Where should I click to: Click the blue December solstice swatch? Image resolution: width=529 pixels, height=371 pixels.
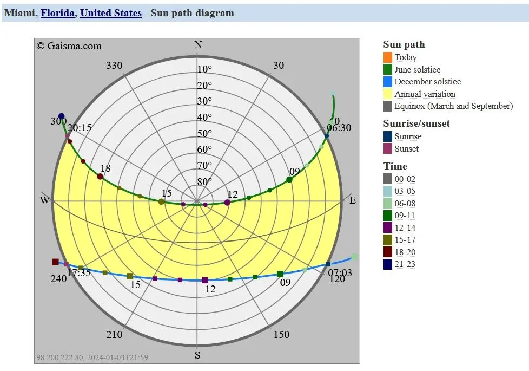coord(388,81)
